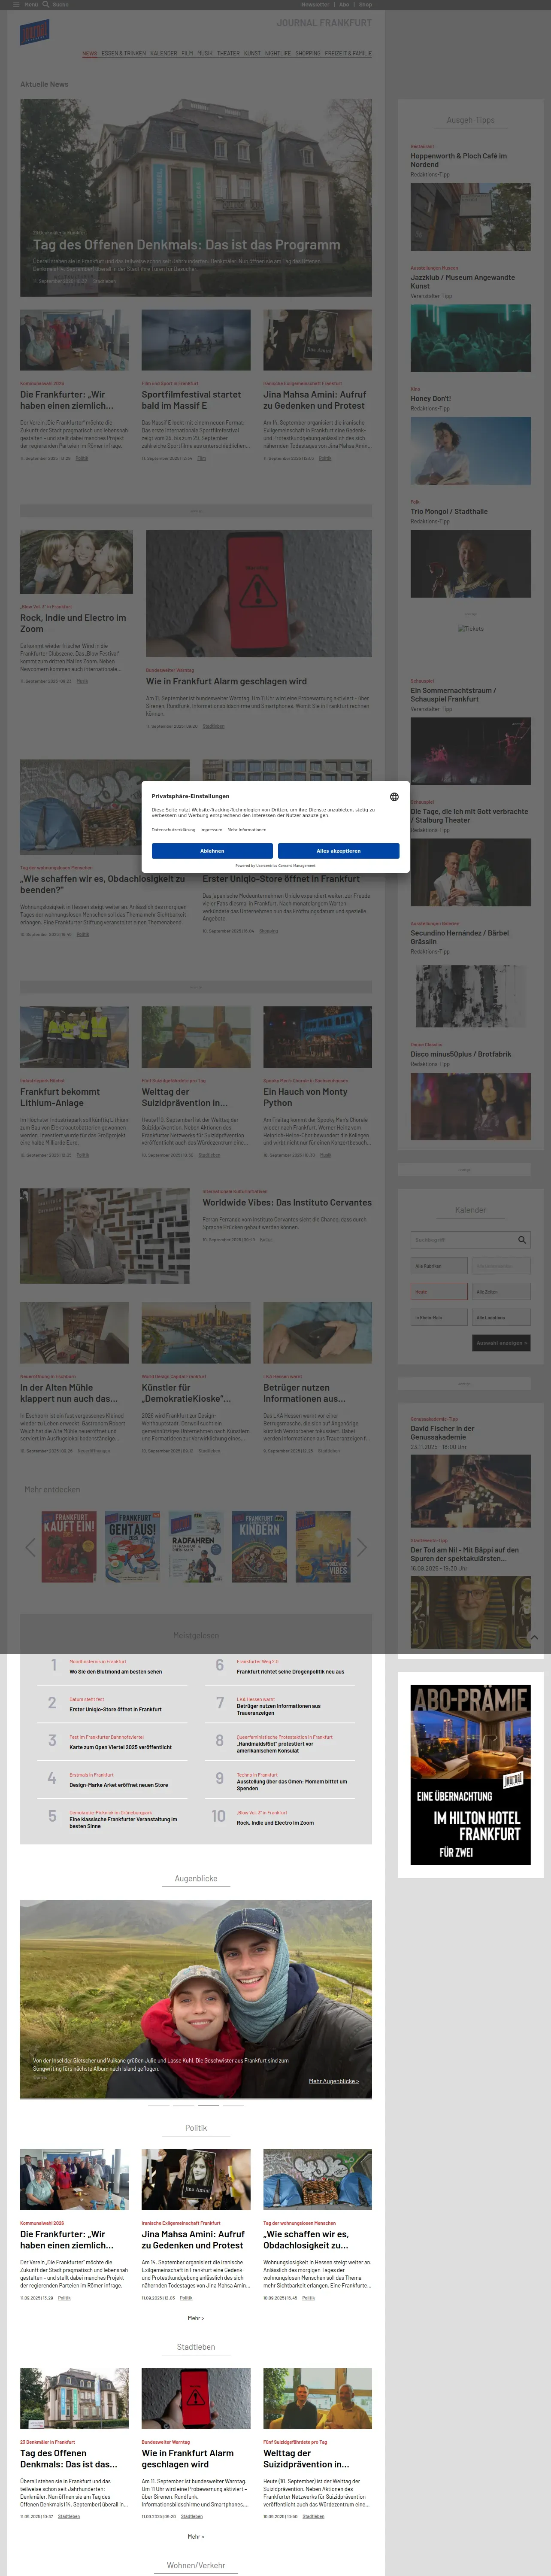Select the FILM navigation item
This screenshot has width=551, height=2576.
(x=187, y=53)
